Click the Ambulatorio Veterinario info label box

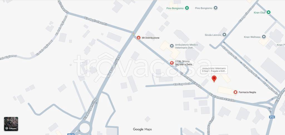[x=214, y=70]
